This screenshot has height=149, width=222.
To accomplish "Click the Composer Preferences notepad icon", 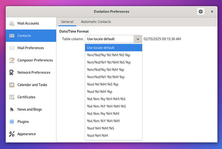I will coord(12,60).
